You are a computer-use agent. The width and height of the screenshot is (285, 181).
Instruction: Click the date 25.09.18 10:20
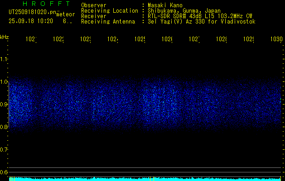(31, 21)
